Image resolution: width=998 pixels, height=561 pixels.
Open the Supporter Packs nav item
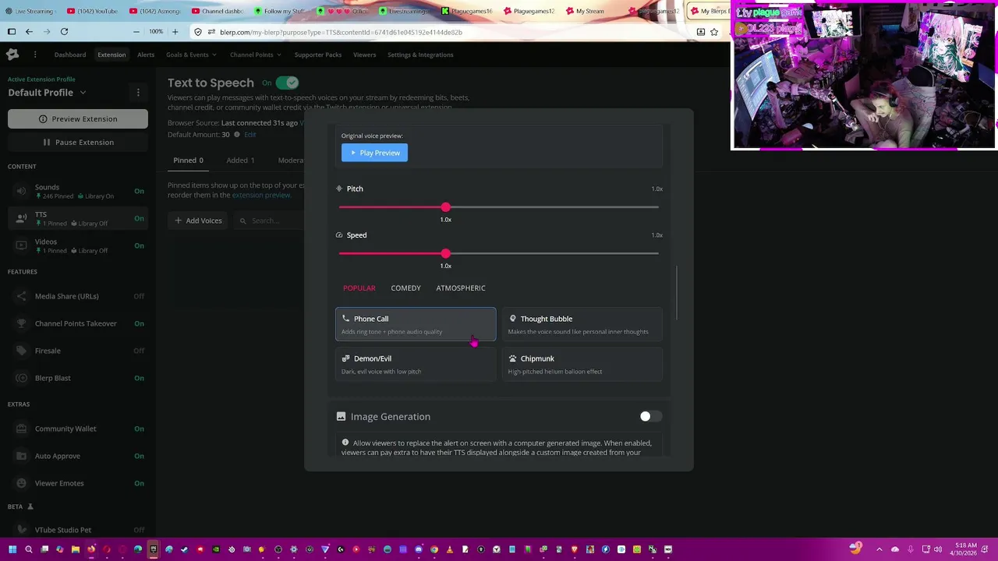point(318,55)
